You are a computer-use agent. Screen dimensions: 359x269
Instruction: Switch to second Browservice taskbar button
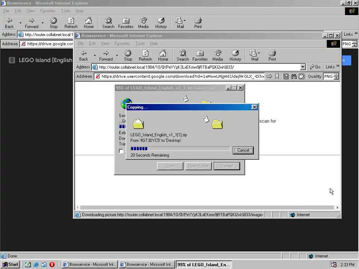point(147,265)
